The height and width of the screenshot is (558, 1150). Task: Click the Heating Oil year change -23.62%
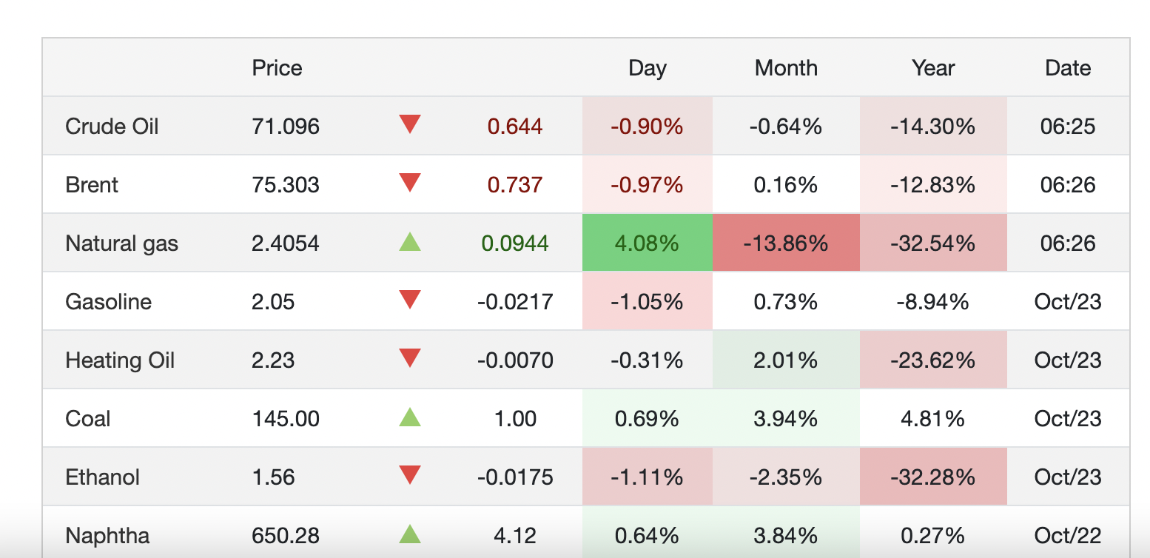933,360
